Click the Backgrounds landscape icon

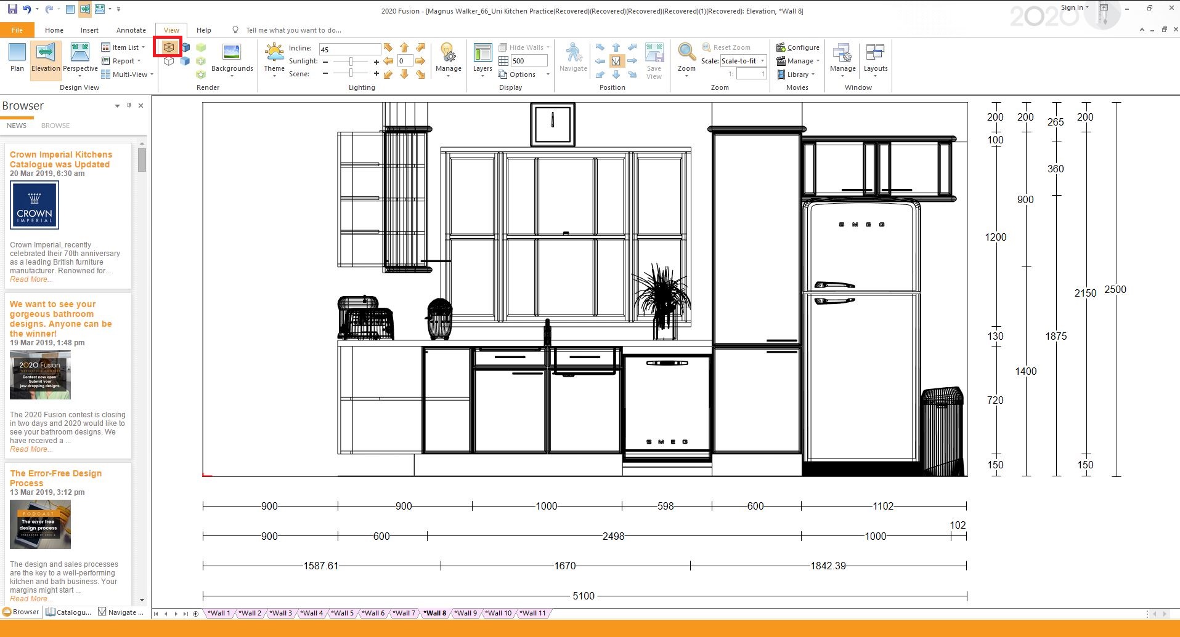point(232,53)
